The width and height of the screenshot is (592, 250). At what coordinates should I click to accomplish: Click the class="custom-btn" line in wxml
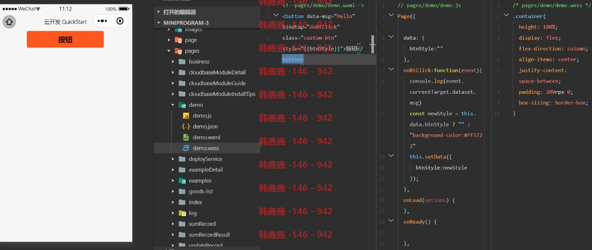click(309, 38)
